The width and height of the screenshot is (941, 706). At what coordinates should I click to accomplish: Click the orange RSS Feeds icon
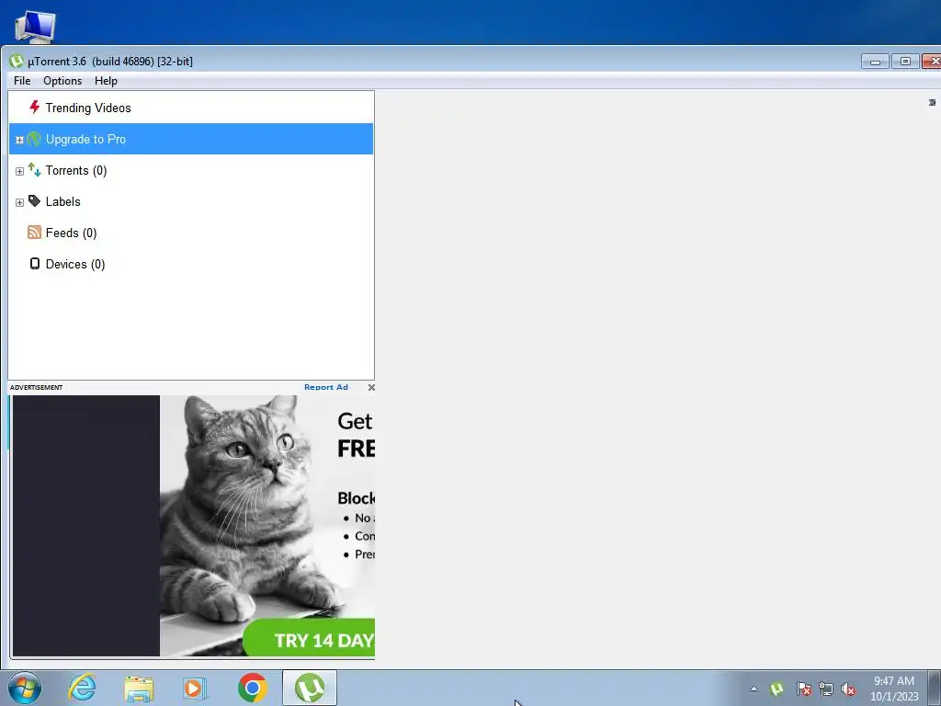point(34,233)
